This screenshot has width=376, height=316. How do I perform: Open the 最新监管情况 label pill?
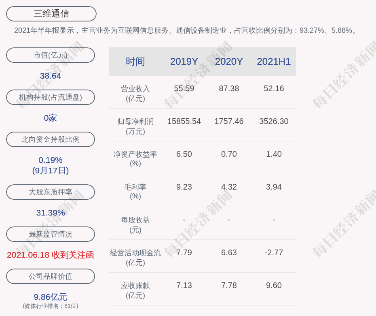(x=51, y=234)
